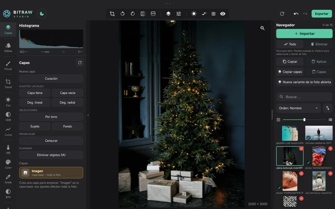Click the reset circular arrow near Undo

[282, 14]
